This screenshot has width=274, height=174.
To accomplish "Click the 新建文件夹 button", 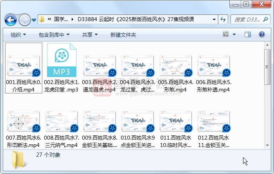I will (x=123, y=35).
